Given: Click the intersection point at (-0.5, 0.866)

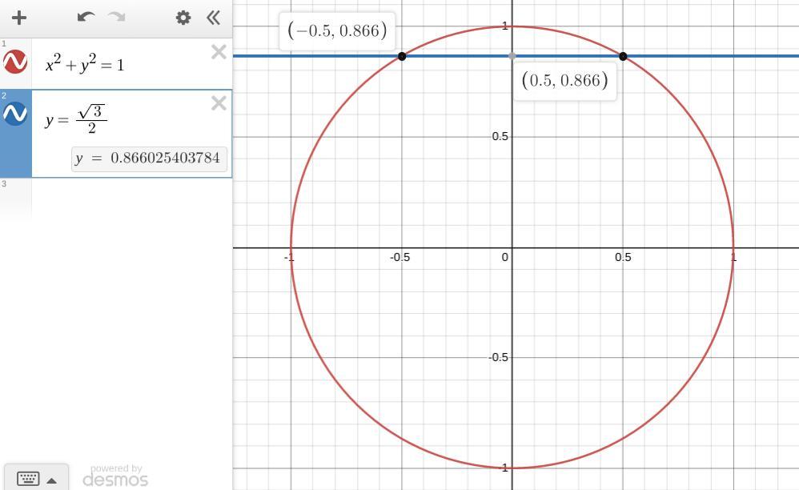Looking at the screenshot, I should 402,56.
